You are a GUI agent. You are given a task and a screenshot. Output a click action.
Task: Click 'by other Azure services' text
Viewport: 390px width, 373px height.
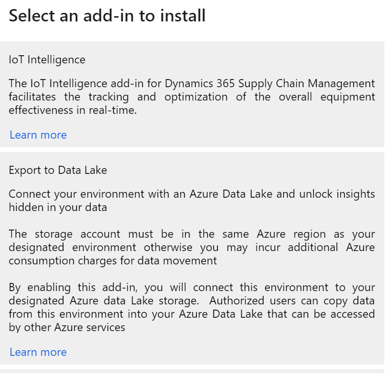click(x=67, y=327)
